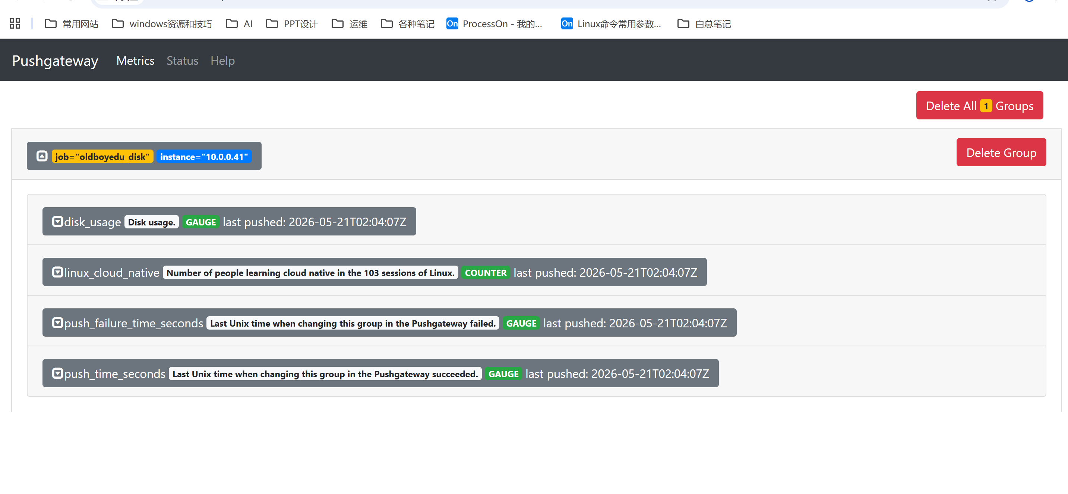Viewport: 1068px width, 494px height.
Task: Expand the linux_cloud_native metric
Action: pyautogui.click(x=58, y=272)
